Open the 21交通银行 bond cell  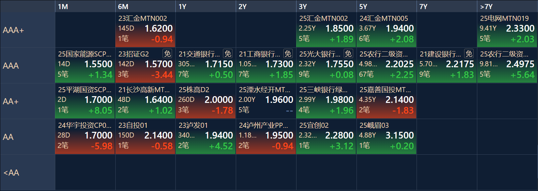[205, 65]
